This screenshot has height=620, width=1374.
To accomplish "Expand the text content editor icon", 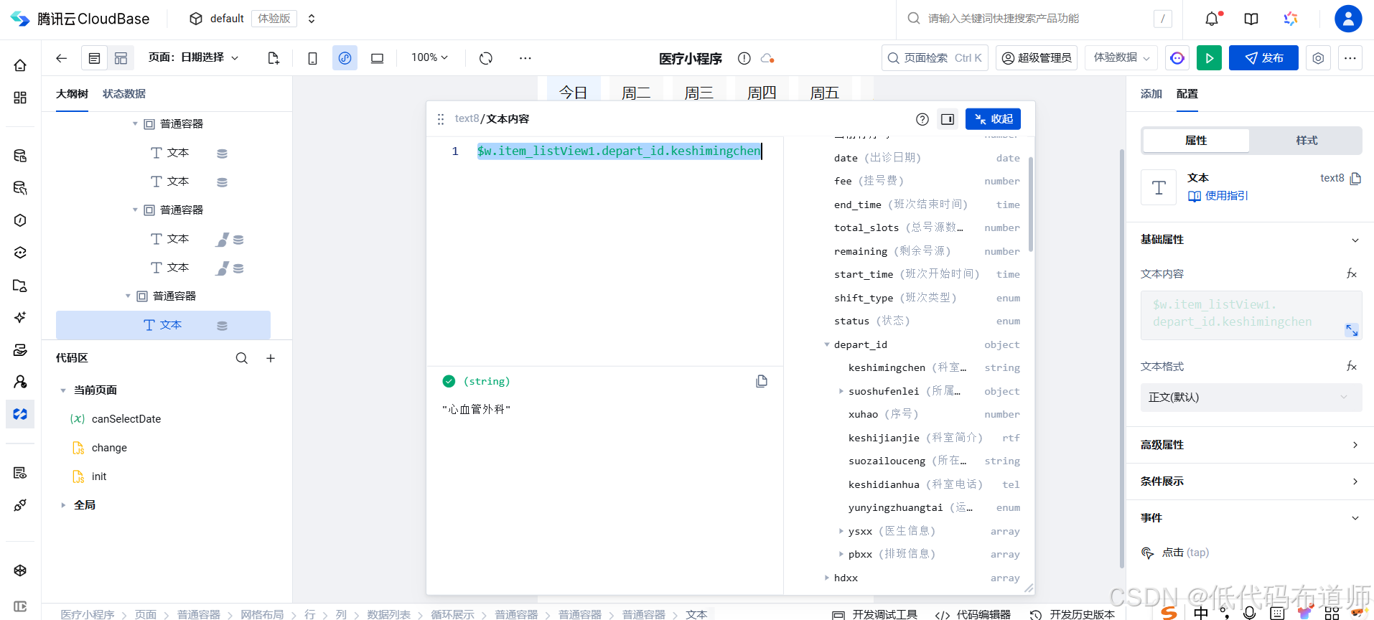I will (1352, 330).
